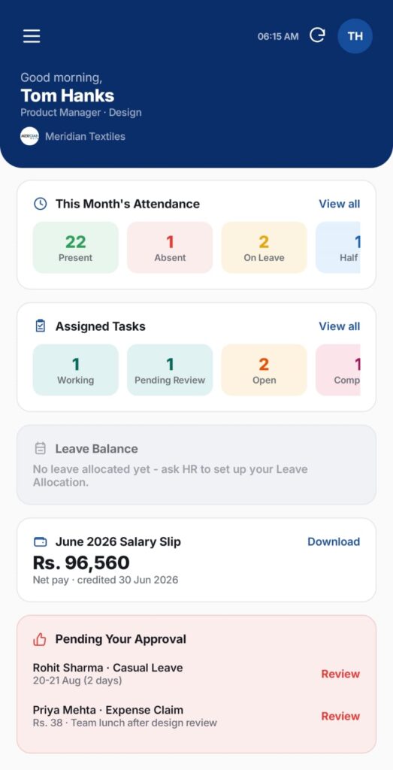
Task: Review Priya Mehta's expense claim
Action: pyautogui.click(x=340, y=716)
